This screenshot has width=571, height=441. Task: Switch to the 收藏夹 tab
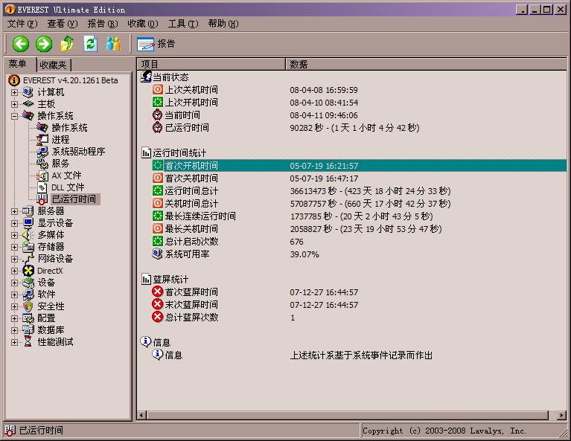point(53,65)
